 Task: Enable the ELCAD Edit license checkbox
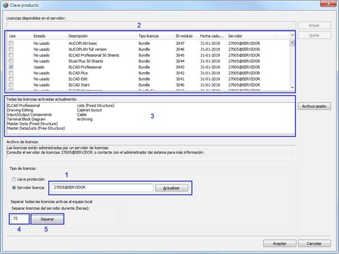click(x=11, y=79)
